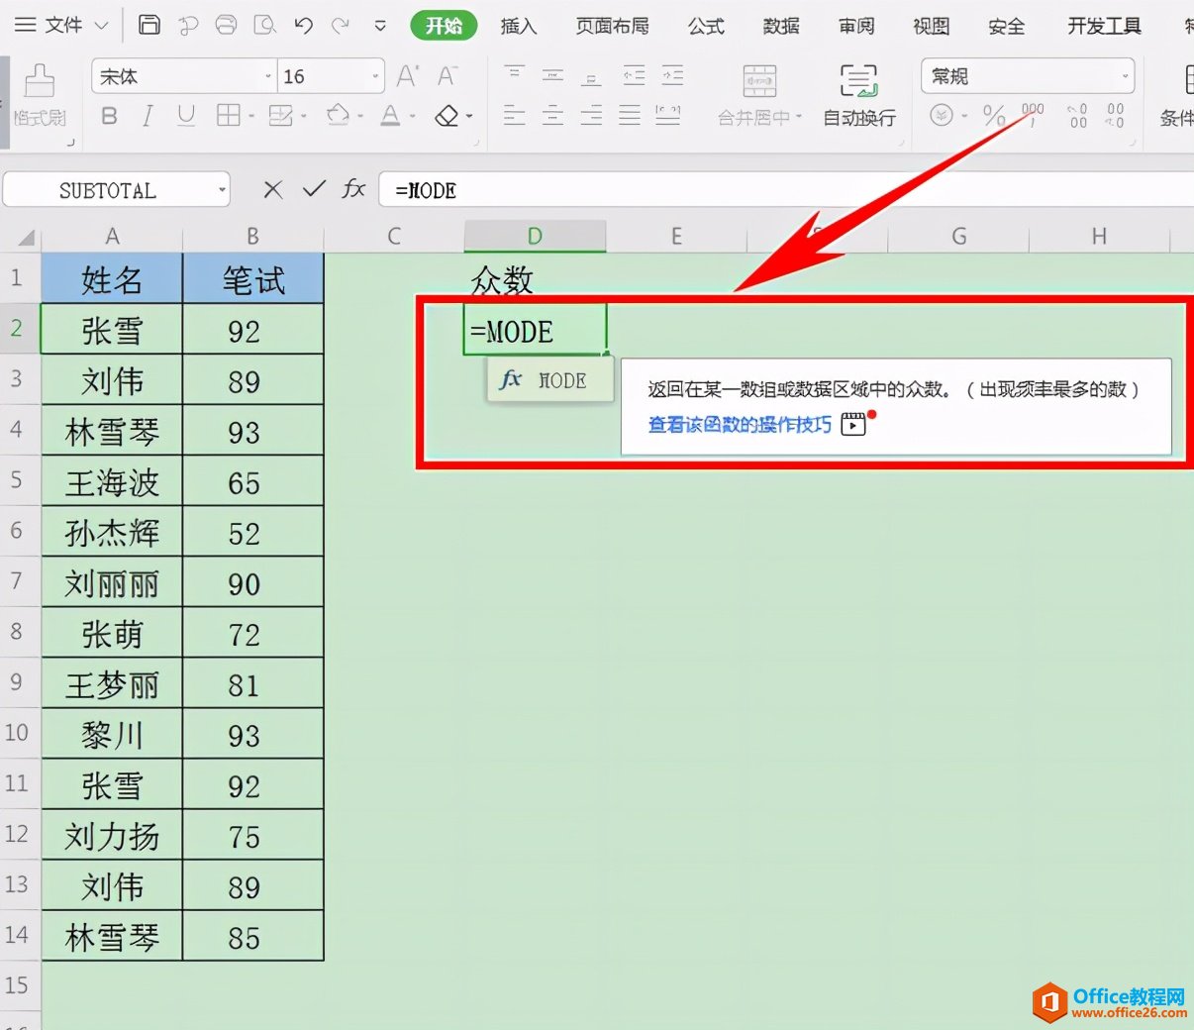Confirm formula entry with checkmark icon

(x=314, y=189)
